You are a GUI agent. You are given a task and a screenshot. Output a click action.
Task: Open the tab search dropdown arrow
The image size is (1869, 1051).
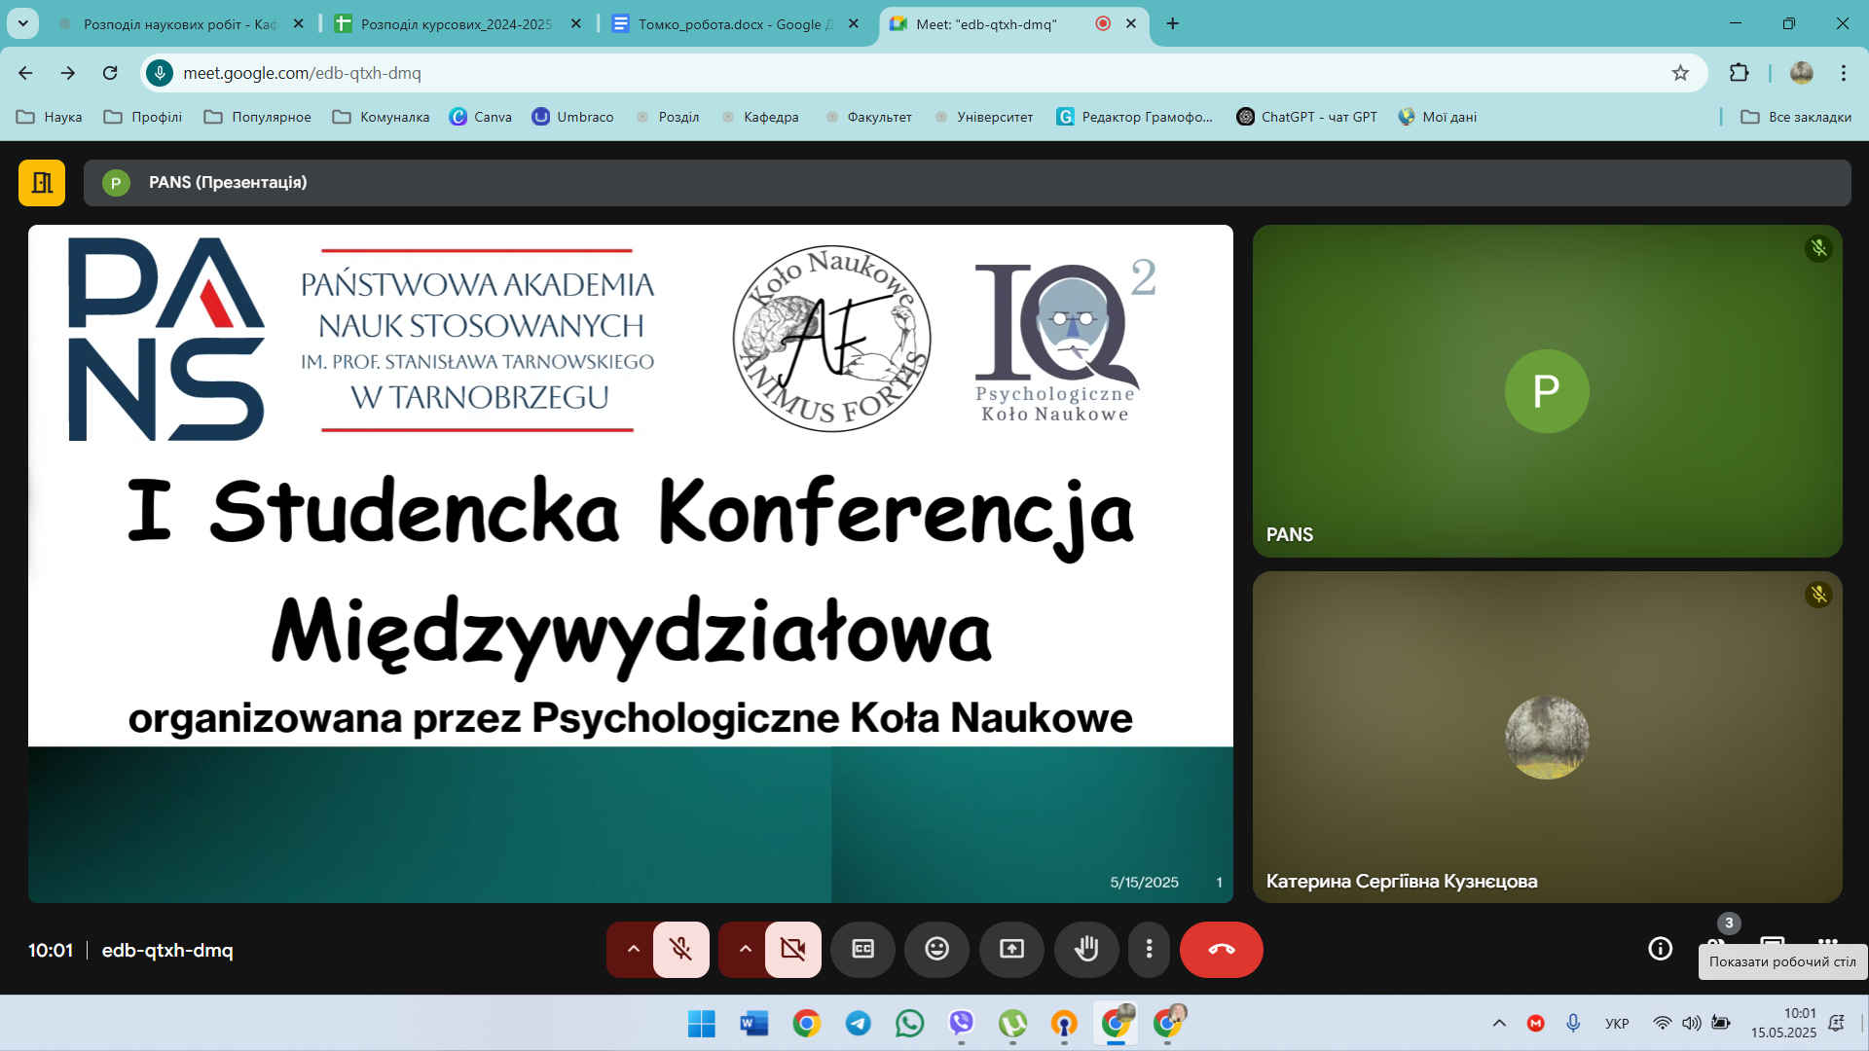pos(22,23)
